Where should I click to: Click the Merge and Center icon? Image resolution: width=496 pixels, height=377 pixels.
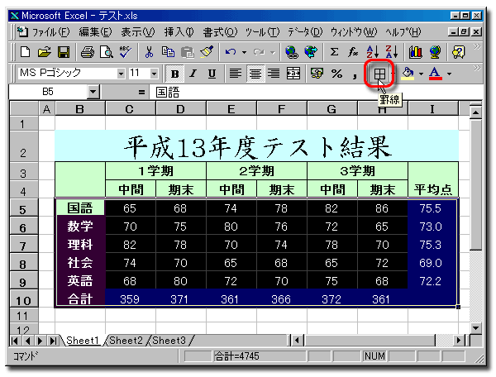click(293, 74)
